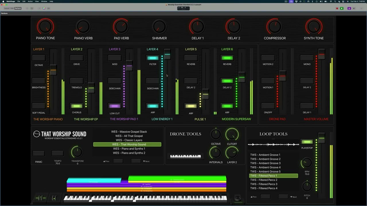This screenshot has width=367, height=206.
Task: Click the DELAY 2 knob at top
Action: 234,27
